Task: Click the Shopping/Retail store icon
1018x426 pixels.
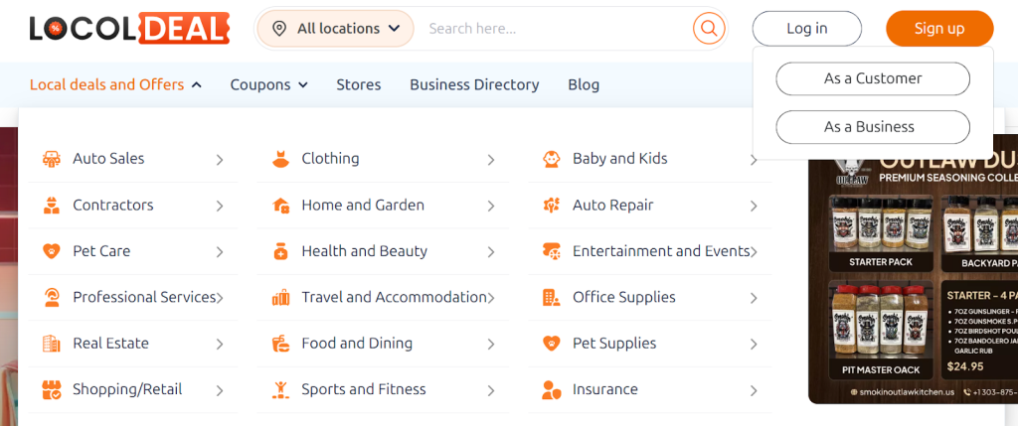Action: click(x=52, y=389)
